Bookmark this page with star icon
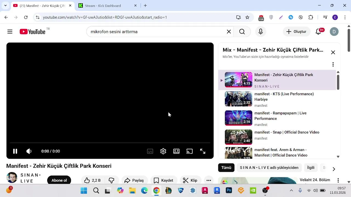The image size is (351, 197). [247, 17]
